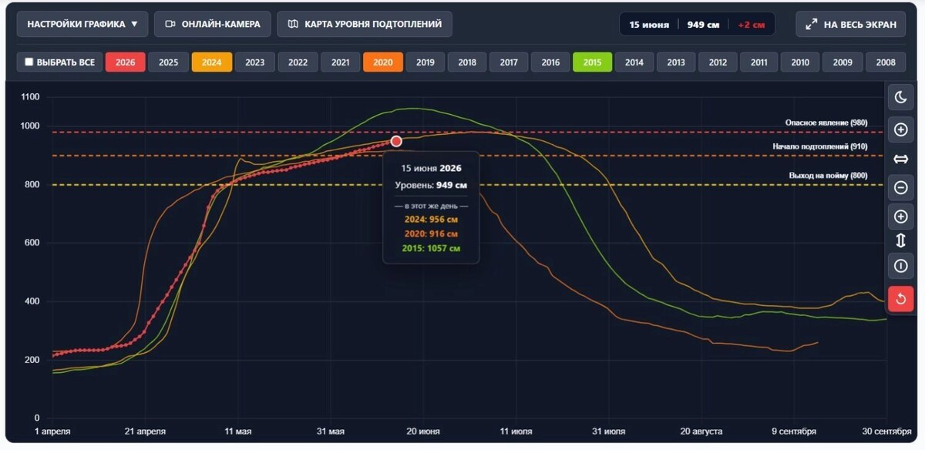Open the ОНЛАЙН-КАМЕРА view
925x450 pixels.
(212, 24)
